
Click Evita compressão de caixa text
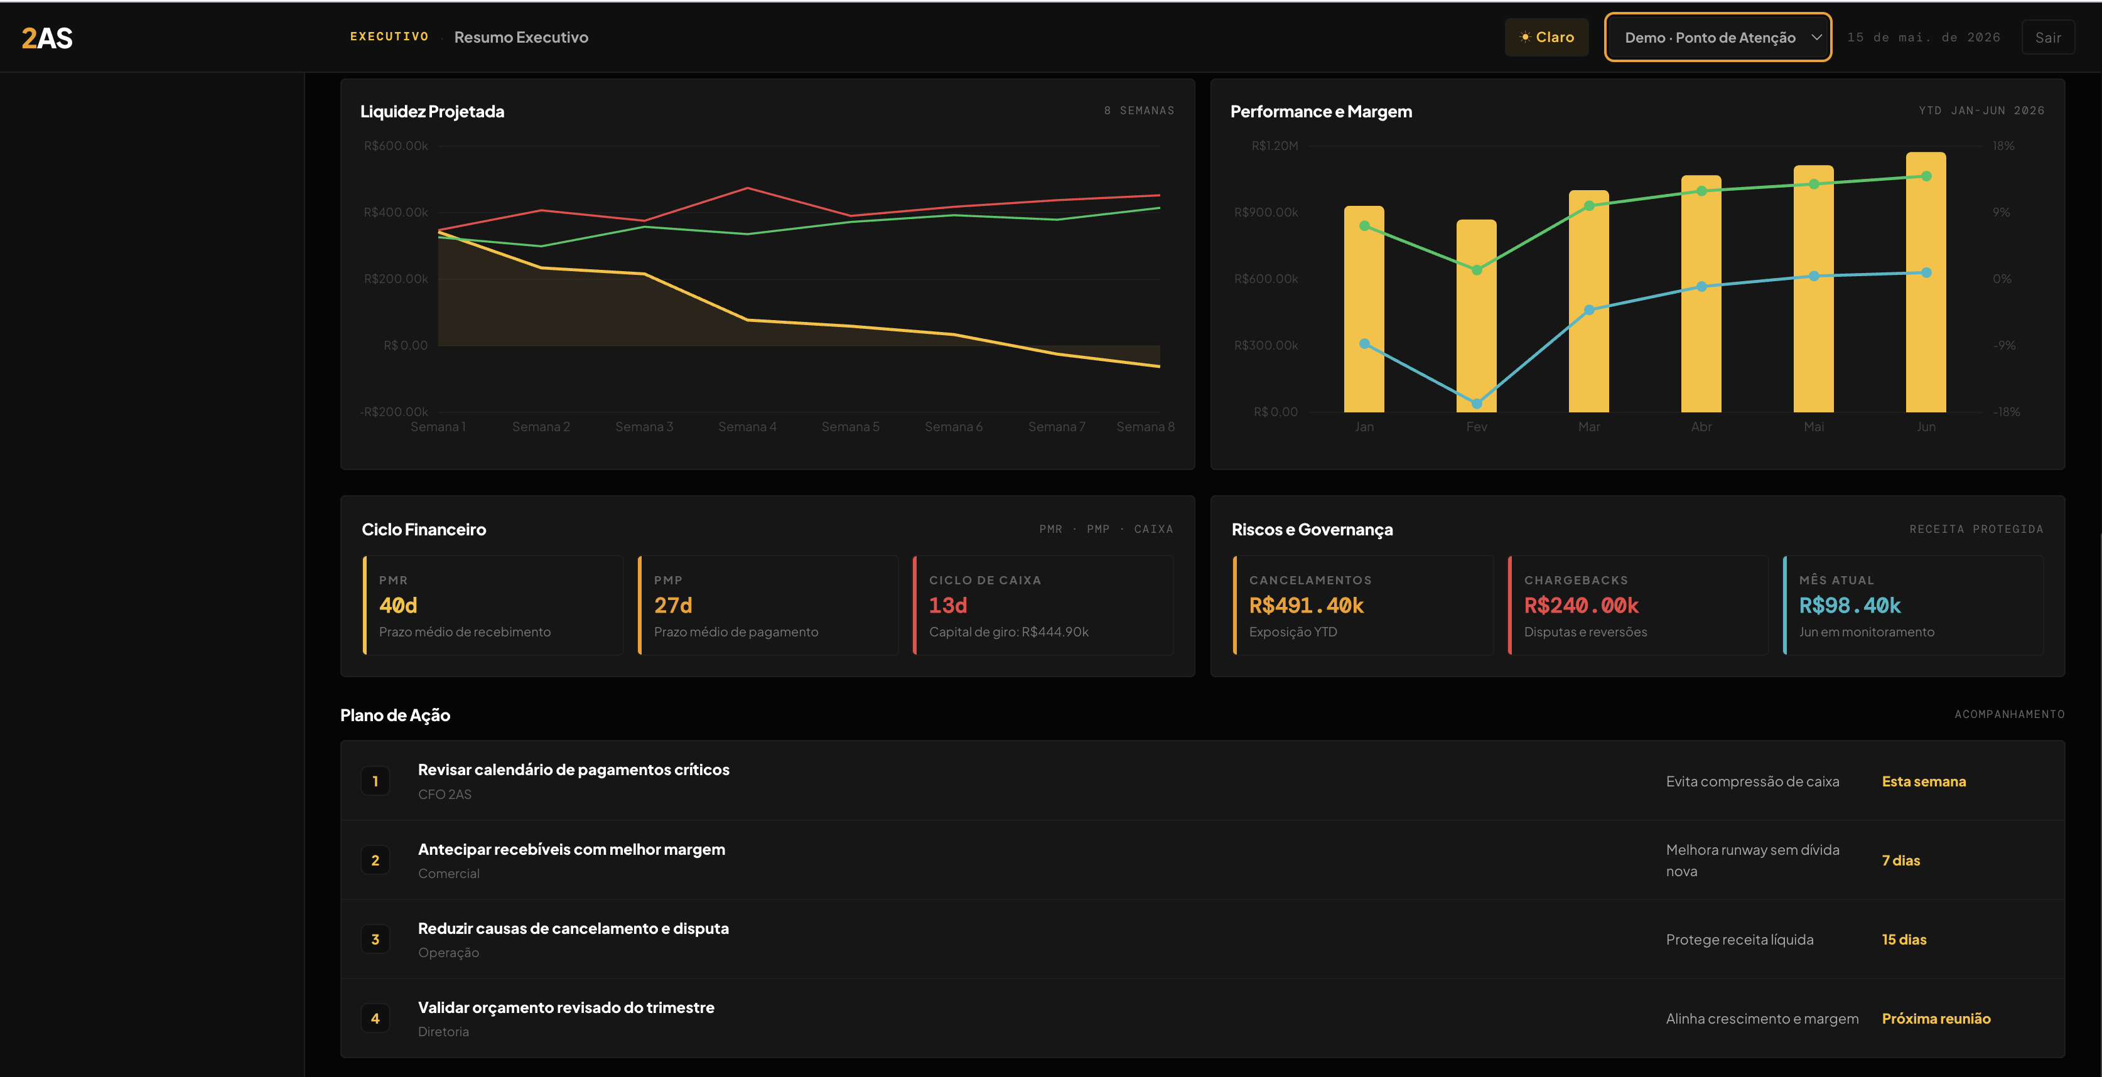pos(1752,781)
